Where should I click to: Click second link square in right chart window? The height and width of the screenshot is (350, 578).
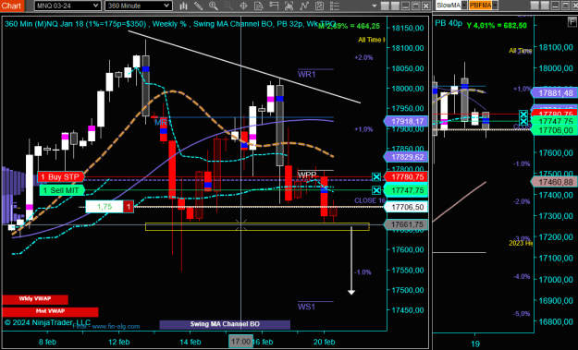click(545, 6)
